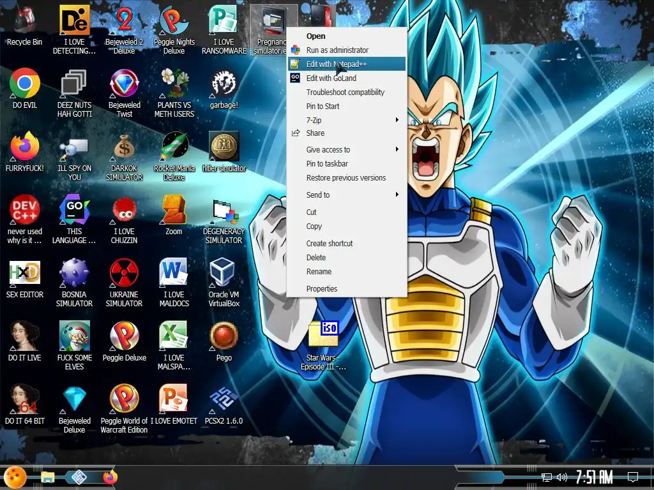Select the Bejeweled Deluxe diamond icon
Viewport: 654px width, 490px height.
click(74, 408)
